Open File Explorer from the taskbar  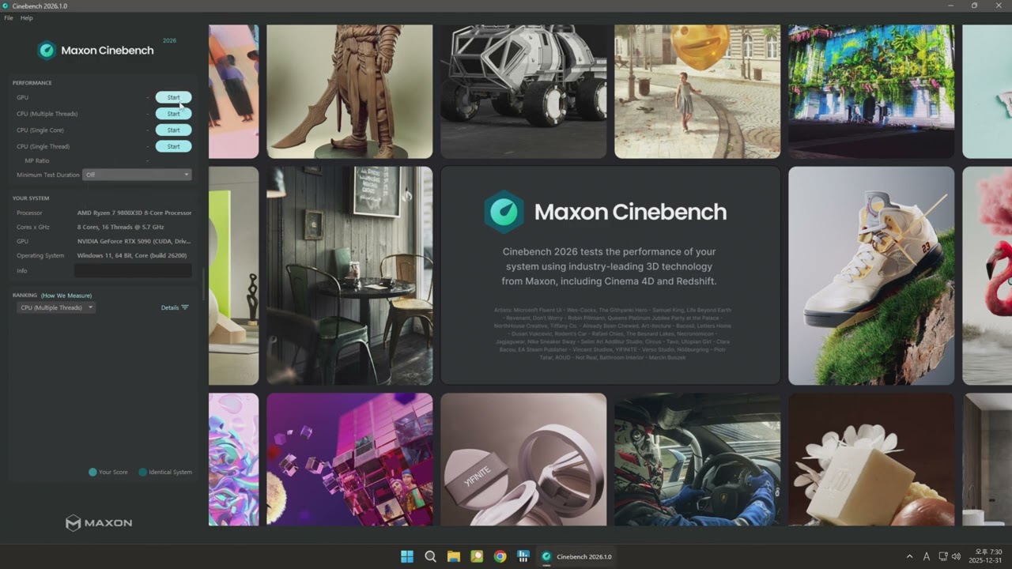pyautogui.click(x=454, y=556)
